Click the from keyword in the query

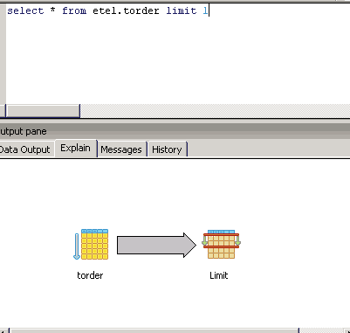tap(74, 10)
